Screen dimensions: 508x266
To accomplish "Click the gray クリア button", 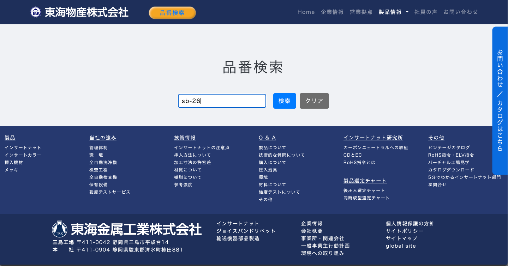I will [x=314, y=101].
